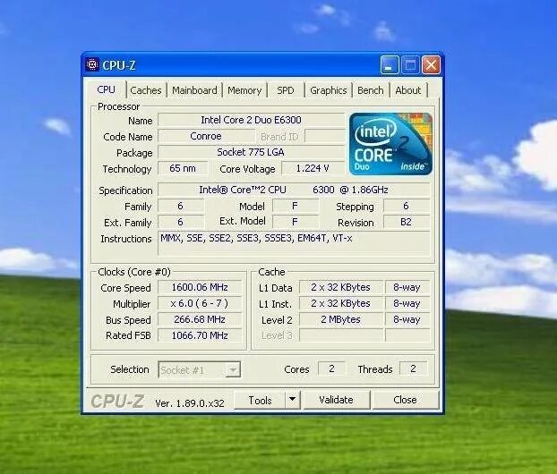Open the Mainboard tab
Screen dimensions: 557x474
194,90
